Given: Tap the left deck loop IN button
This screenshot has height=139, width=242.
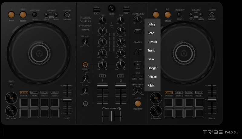Looking at the screenshot, I should point(11,15).
